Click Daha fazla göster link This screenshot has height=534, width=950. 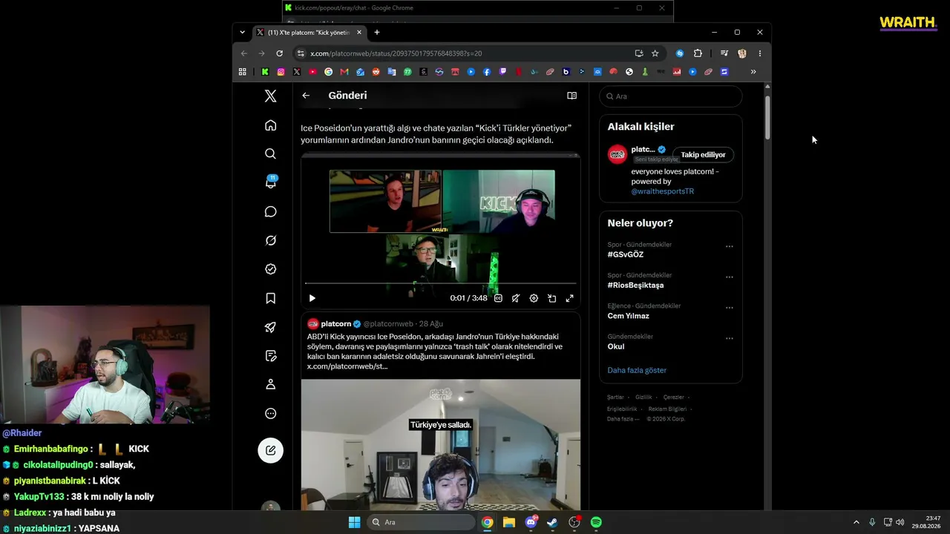(637, 370)
